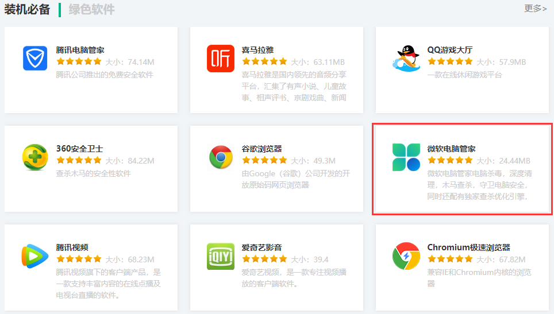Click the size text 大小: 68.23M
The height and width of the screenshot is (314, 554).
130,259
